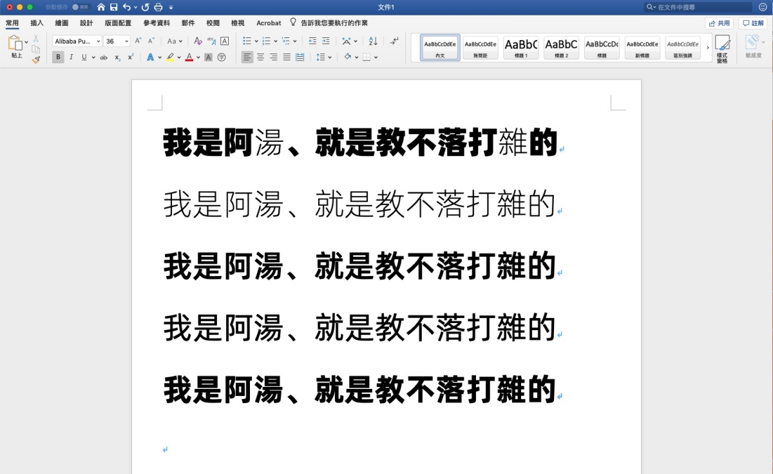Viewport: 773px width, 474px height.
Task: Center align text
Action: coord(260,57)
